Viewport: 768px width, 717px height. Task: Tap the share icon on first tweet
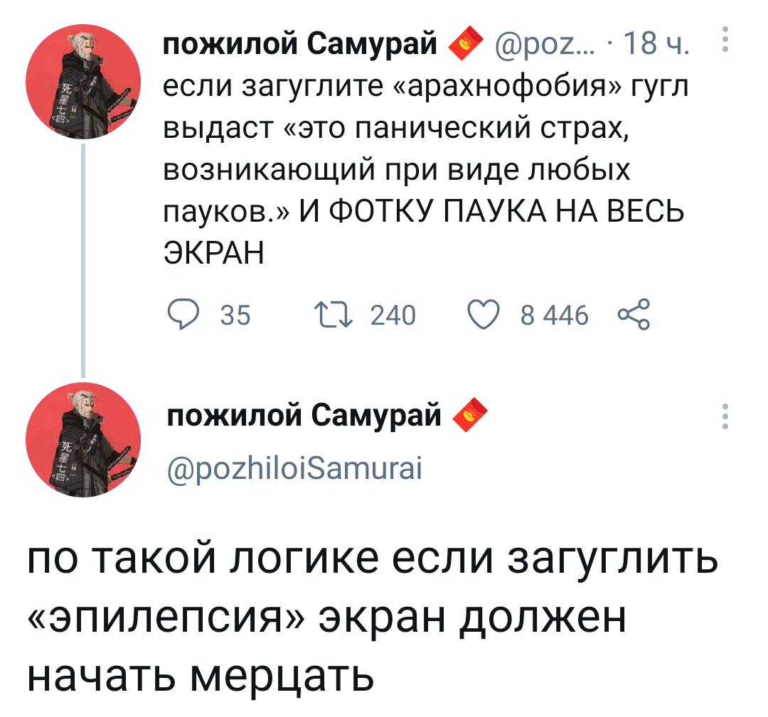634,314
